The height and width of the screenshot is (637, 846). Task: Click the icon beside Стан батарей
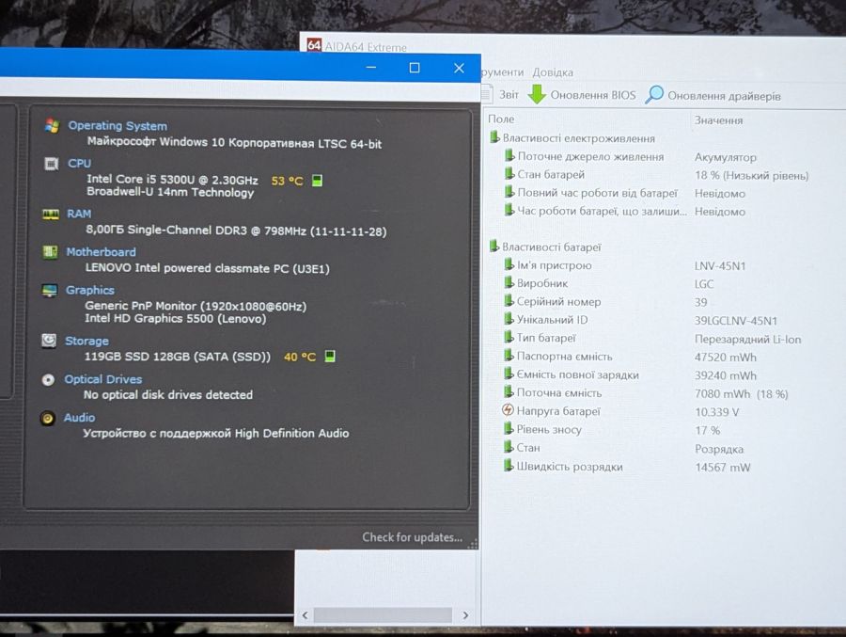(509, 173)
